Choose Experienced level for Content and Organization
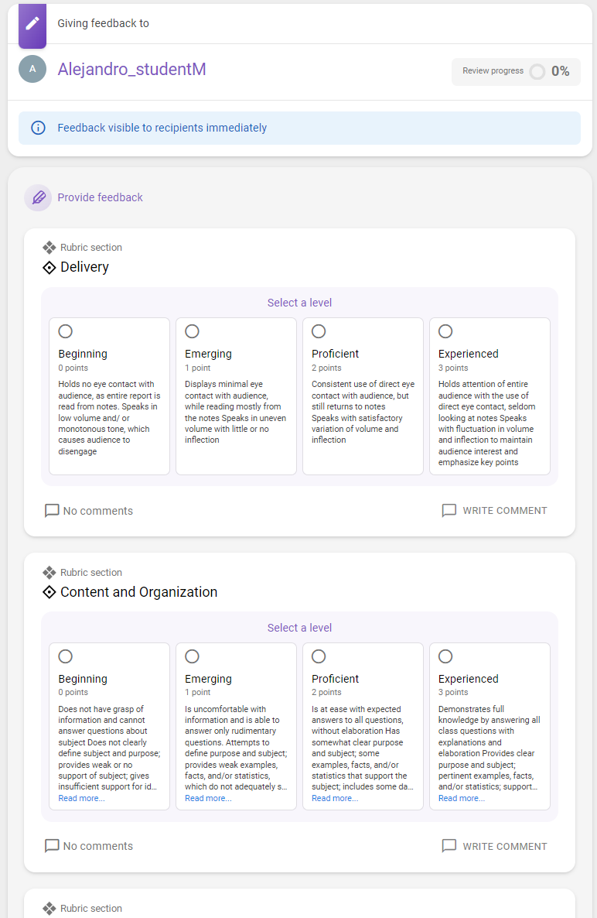 [445, 656]
